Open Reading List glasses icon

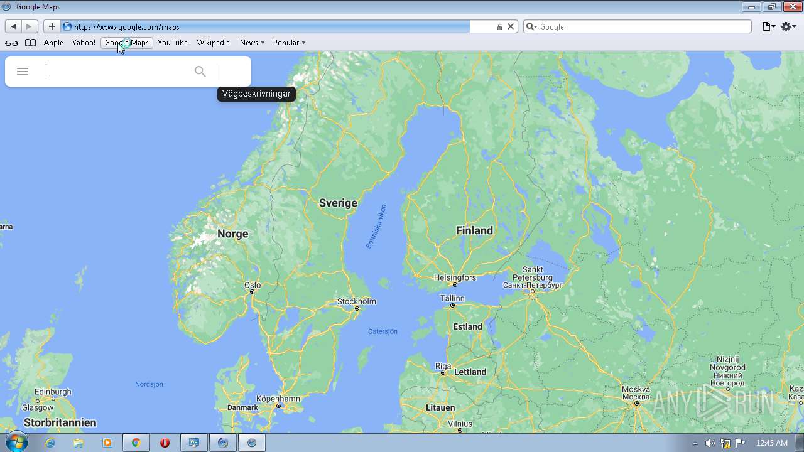tap(11, 43)
